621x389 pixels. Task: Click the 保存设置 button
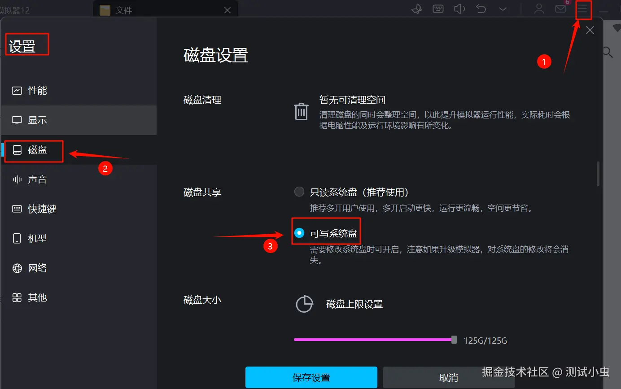tap(311, 377)
